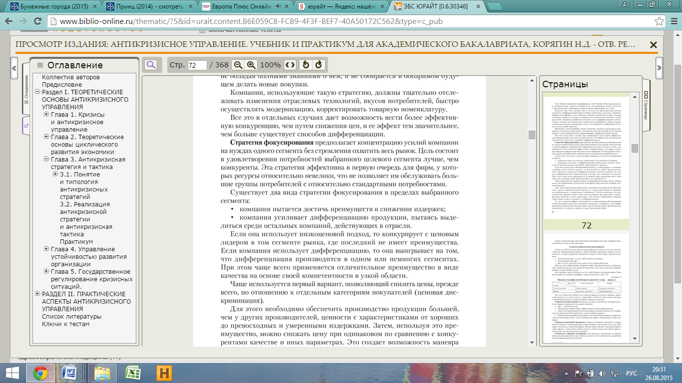Collapse right panel with double right arrow
Image resolution: width=682 pixels, height=383 pixels.
tap(660, 68)
